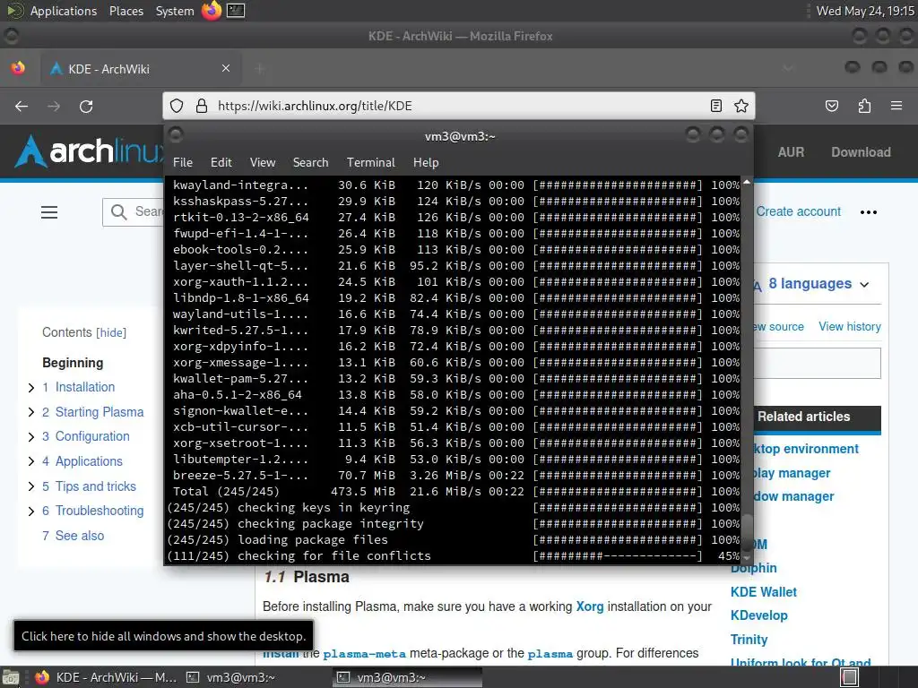
Task: Open Firefox window menu button in titlebar
Action: pos(11,36)
